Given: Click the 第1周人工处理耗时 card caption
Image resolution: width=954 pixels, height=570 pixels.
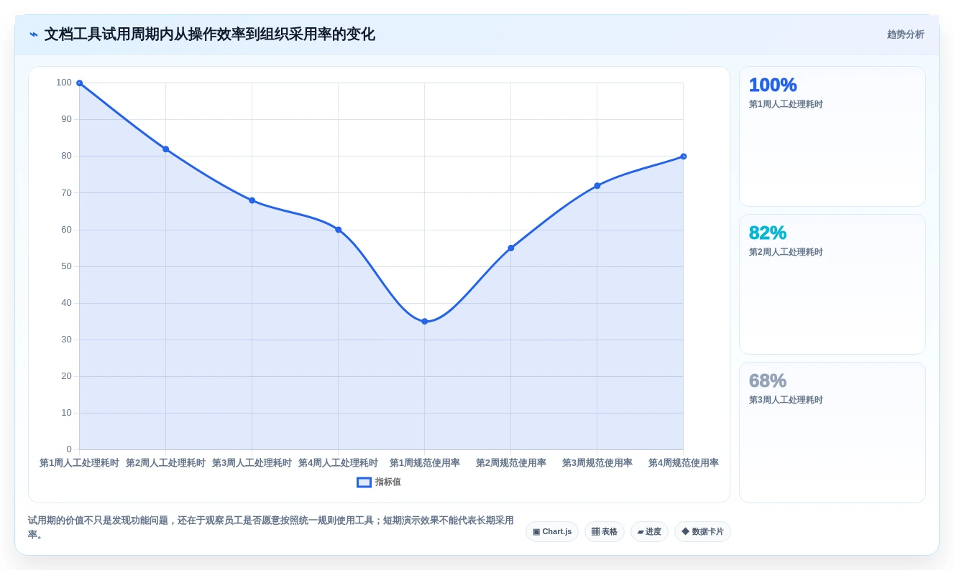Looking at the screenshot, I should [x=786, y=104].
